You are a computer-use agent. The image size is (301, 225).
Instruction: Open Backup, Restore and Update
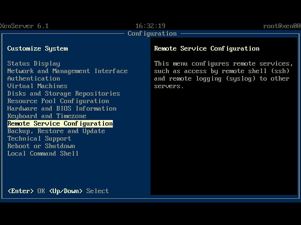[x=56, y=131]
